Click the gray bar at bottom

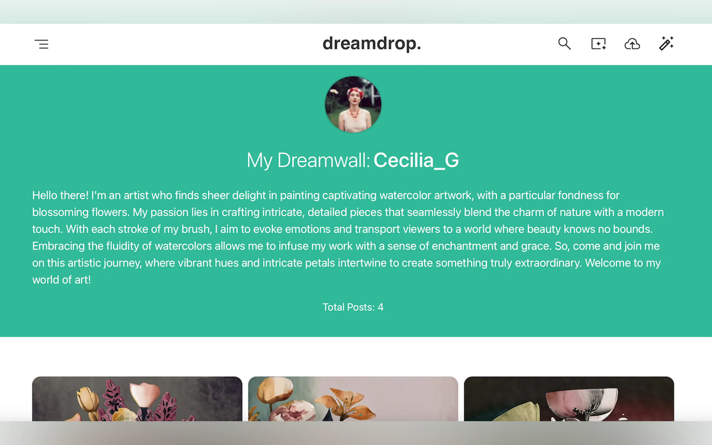tap(356, 433)
